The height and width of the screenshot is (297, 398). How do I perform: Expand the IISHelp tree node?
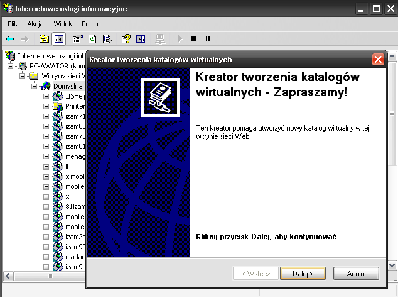(46, 96)
